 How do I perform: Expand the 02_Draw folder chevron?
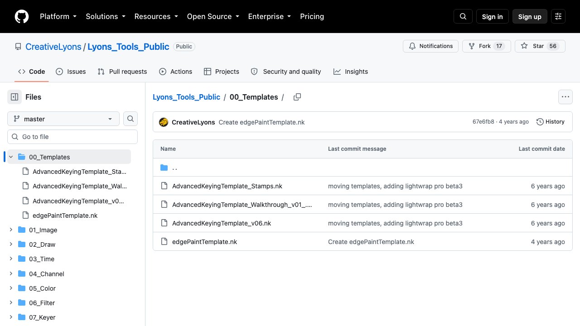pyautogui.click(x=11, y=244)
